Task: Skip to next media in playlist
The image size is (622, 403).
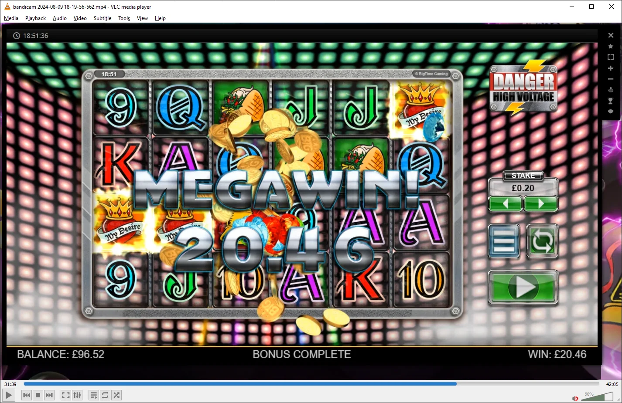Action: pos(49,395)
